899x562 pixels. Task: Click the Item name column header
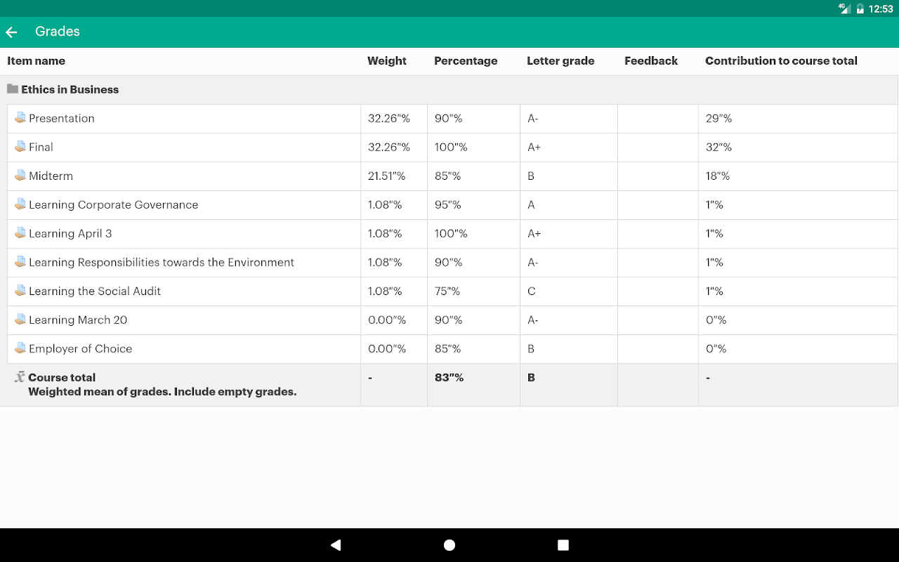pyautogui.click(x=37, y=61)
